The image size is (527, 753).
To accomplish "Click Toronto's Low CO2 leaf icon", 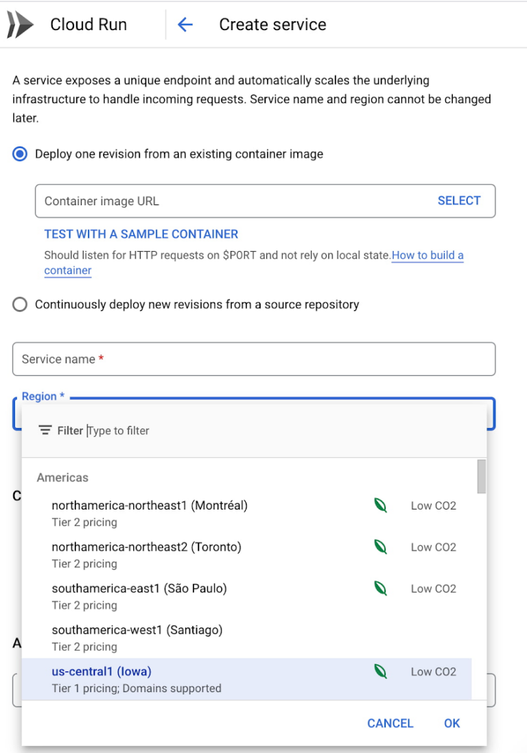I will (380, 547).
